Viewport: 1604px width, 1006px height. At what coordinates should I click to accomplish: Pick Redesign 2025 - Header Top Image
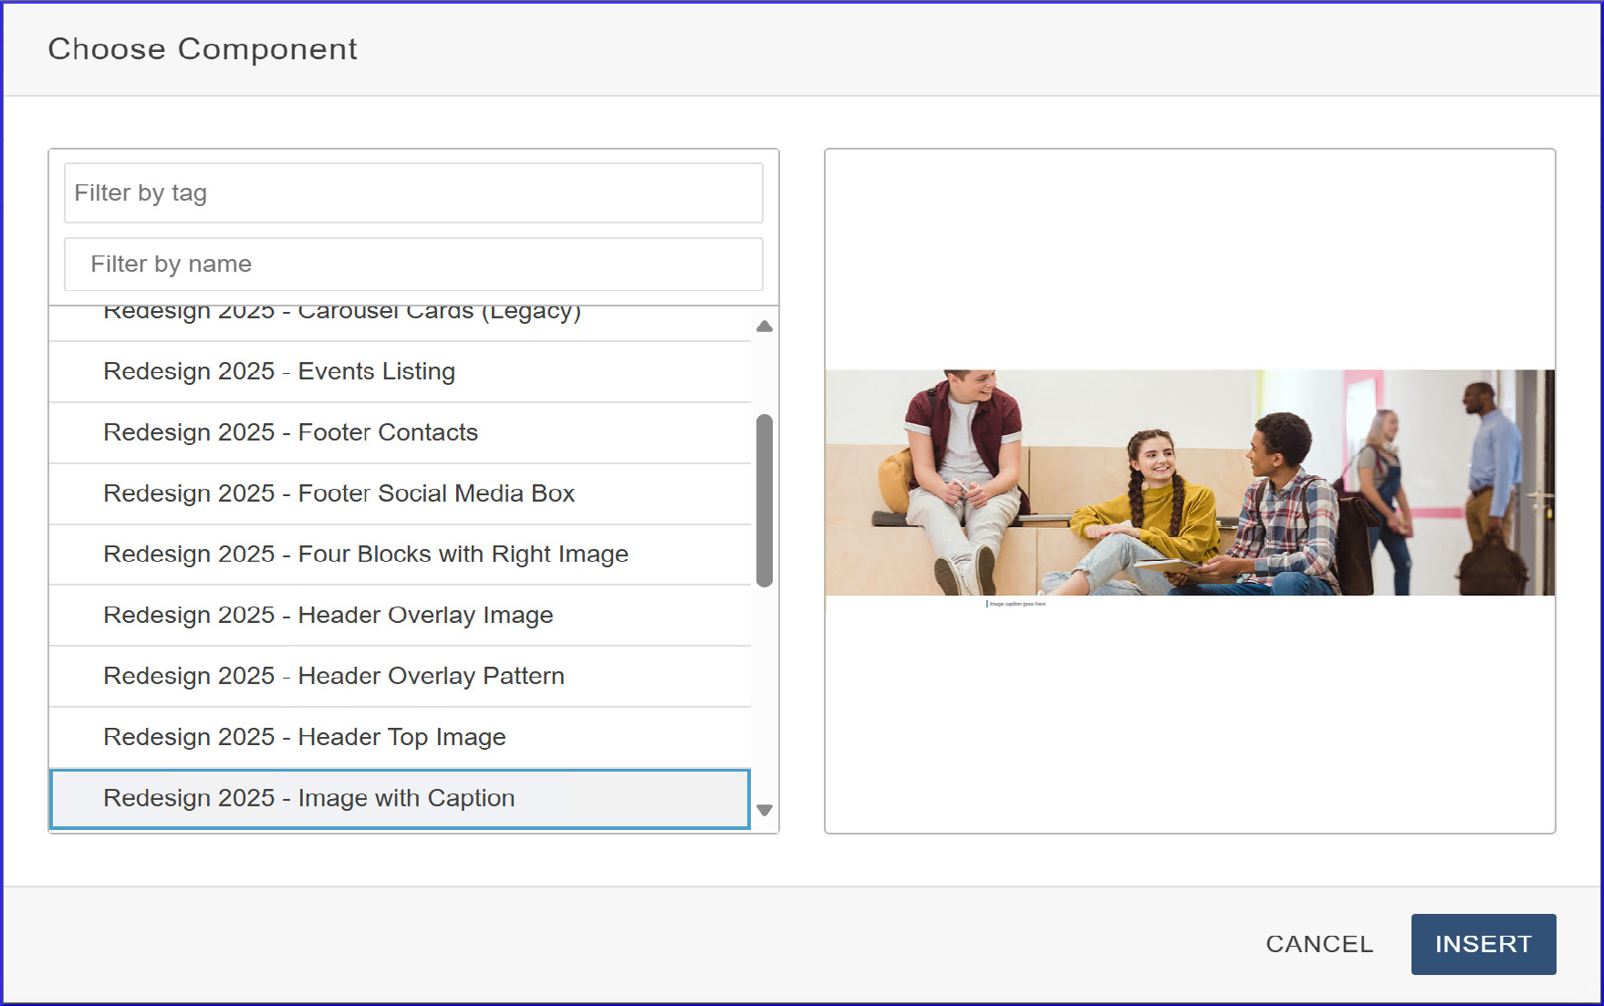[x=304, y=737]
